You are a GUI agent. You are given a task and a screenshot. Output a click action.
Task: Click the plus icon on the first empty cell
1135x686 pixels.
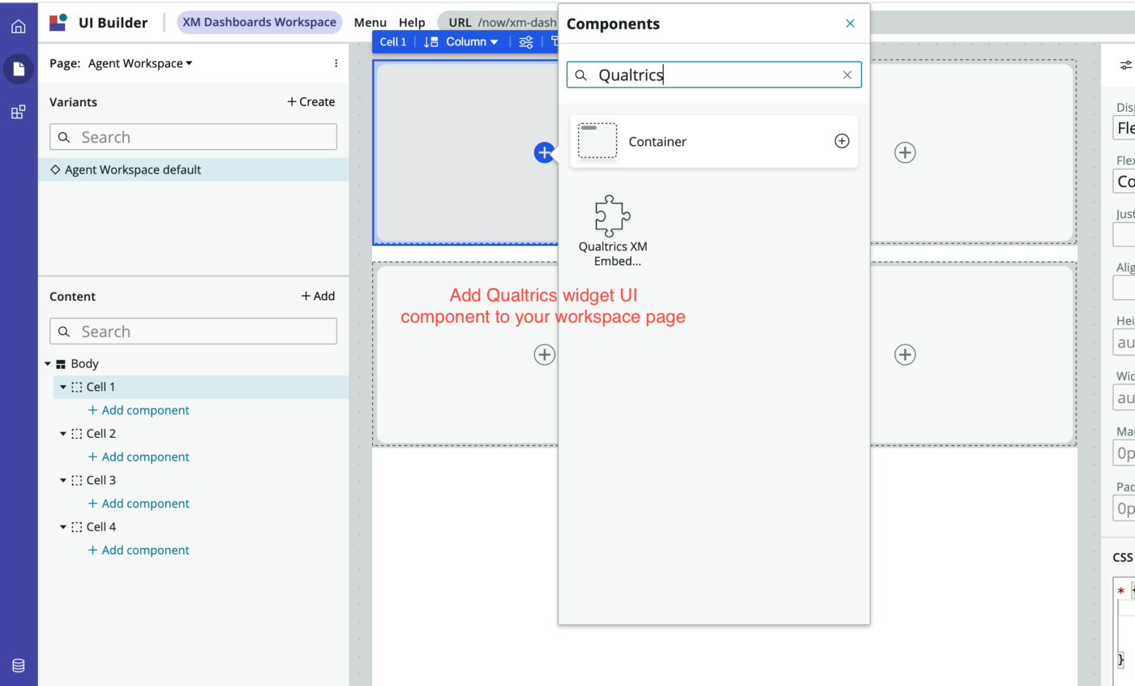click(544, 152)
